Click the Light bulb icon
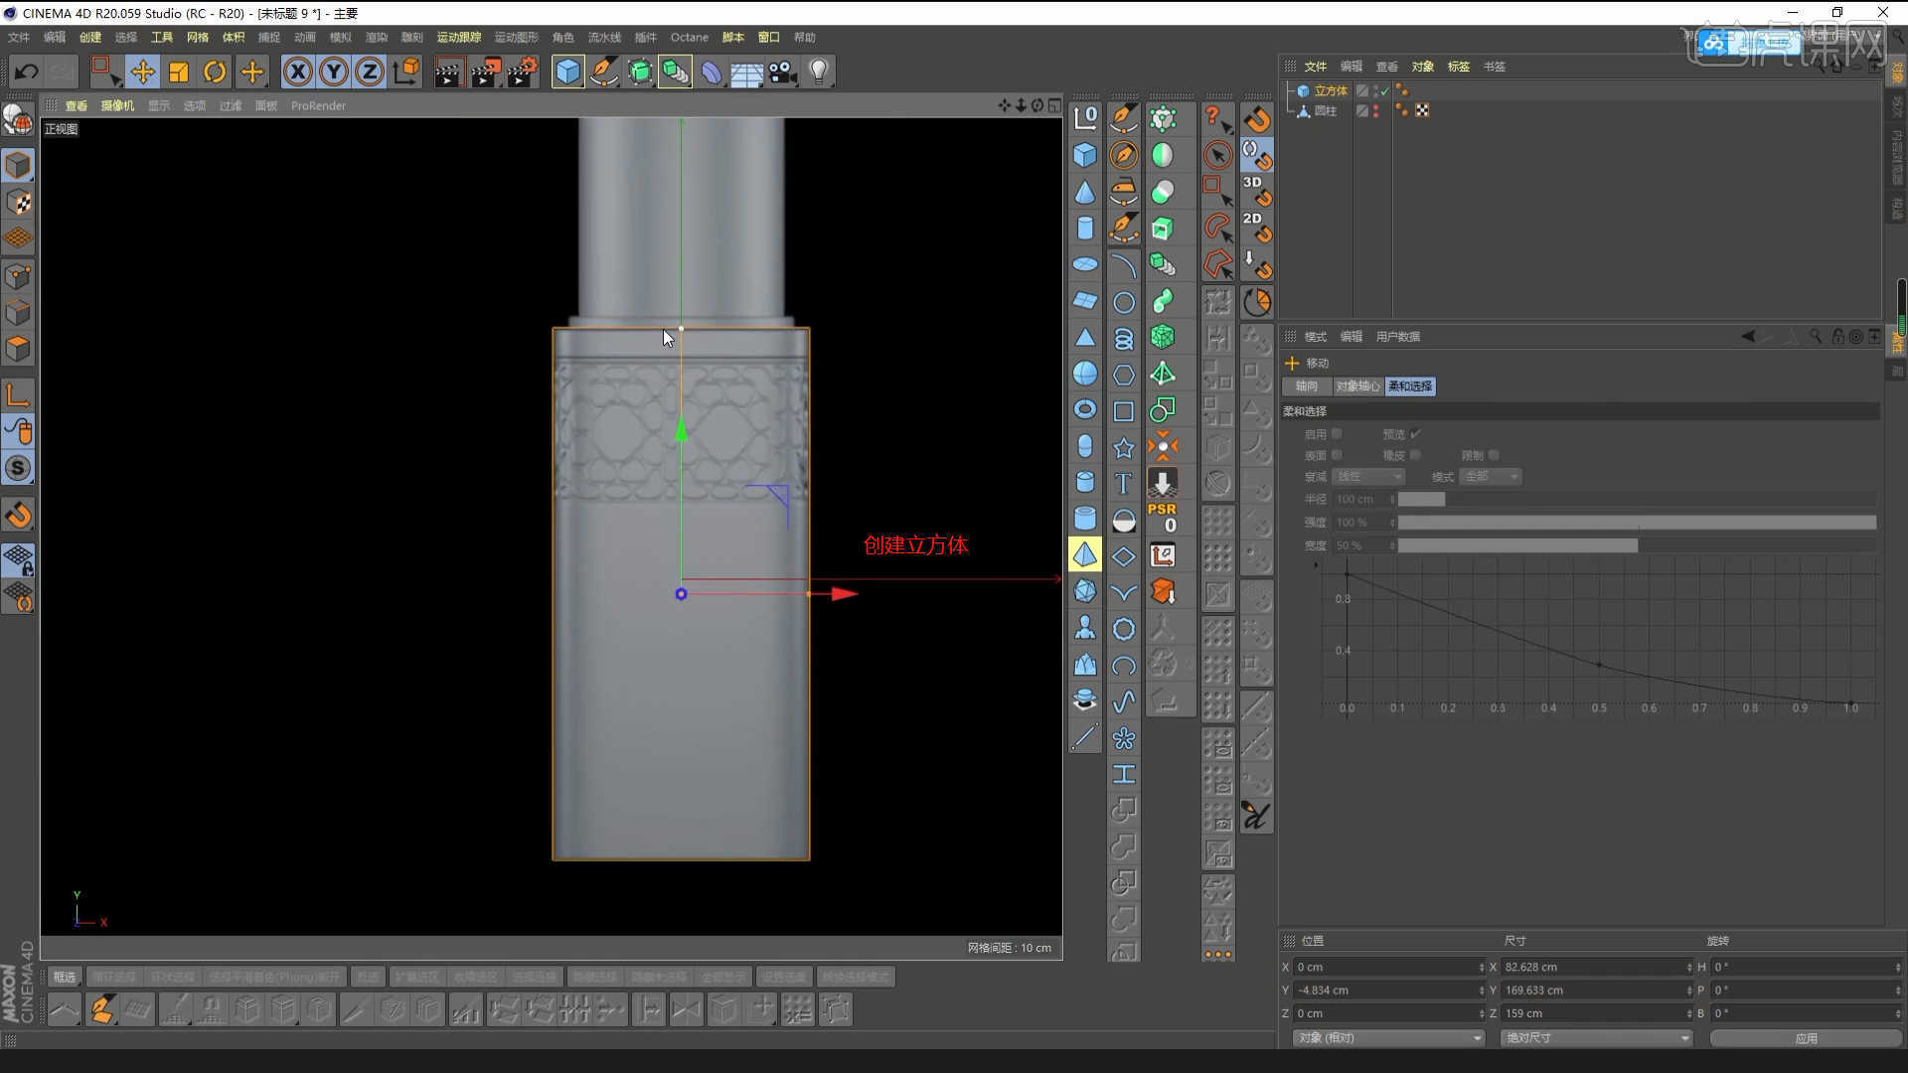Screen dimensions: 1908x1073 coord(818,72)
